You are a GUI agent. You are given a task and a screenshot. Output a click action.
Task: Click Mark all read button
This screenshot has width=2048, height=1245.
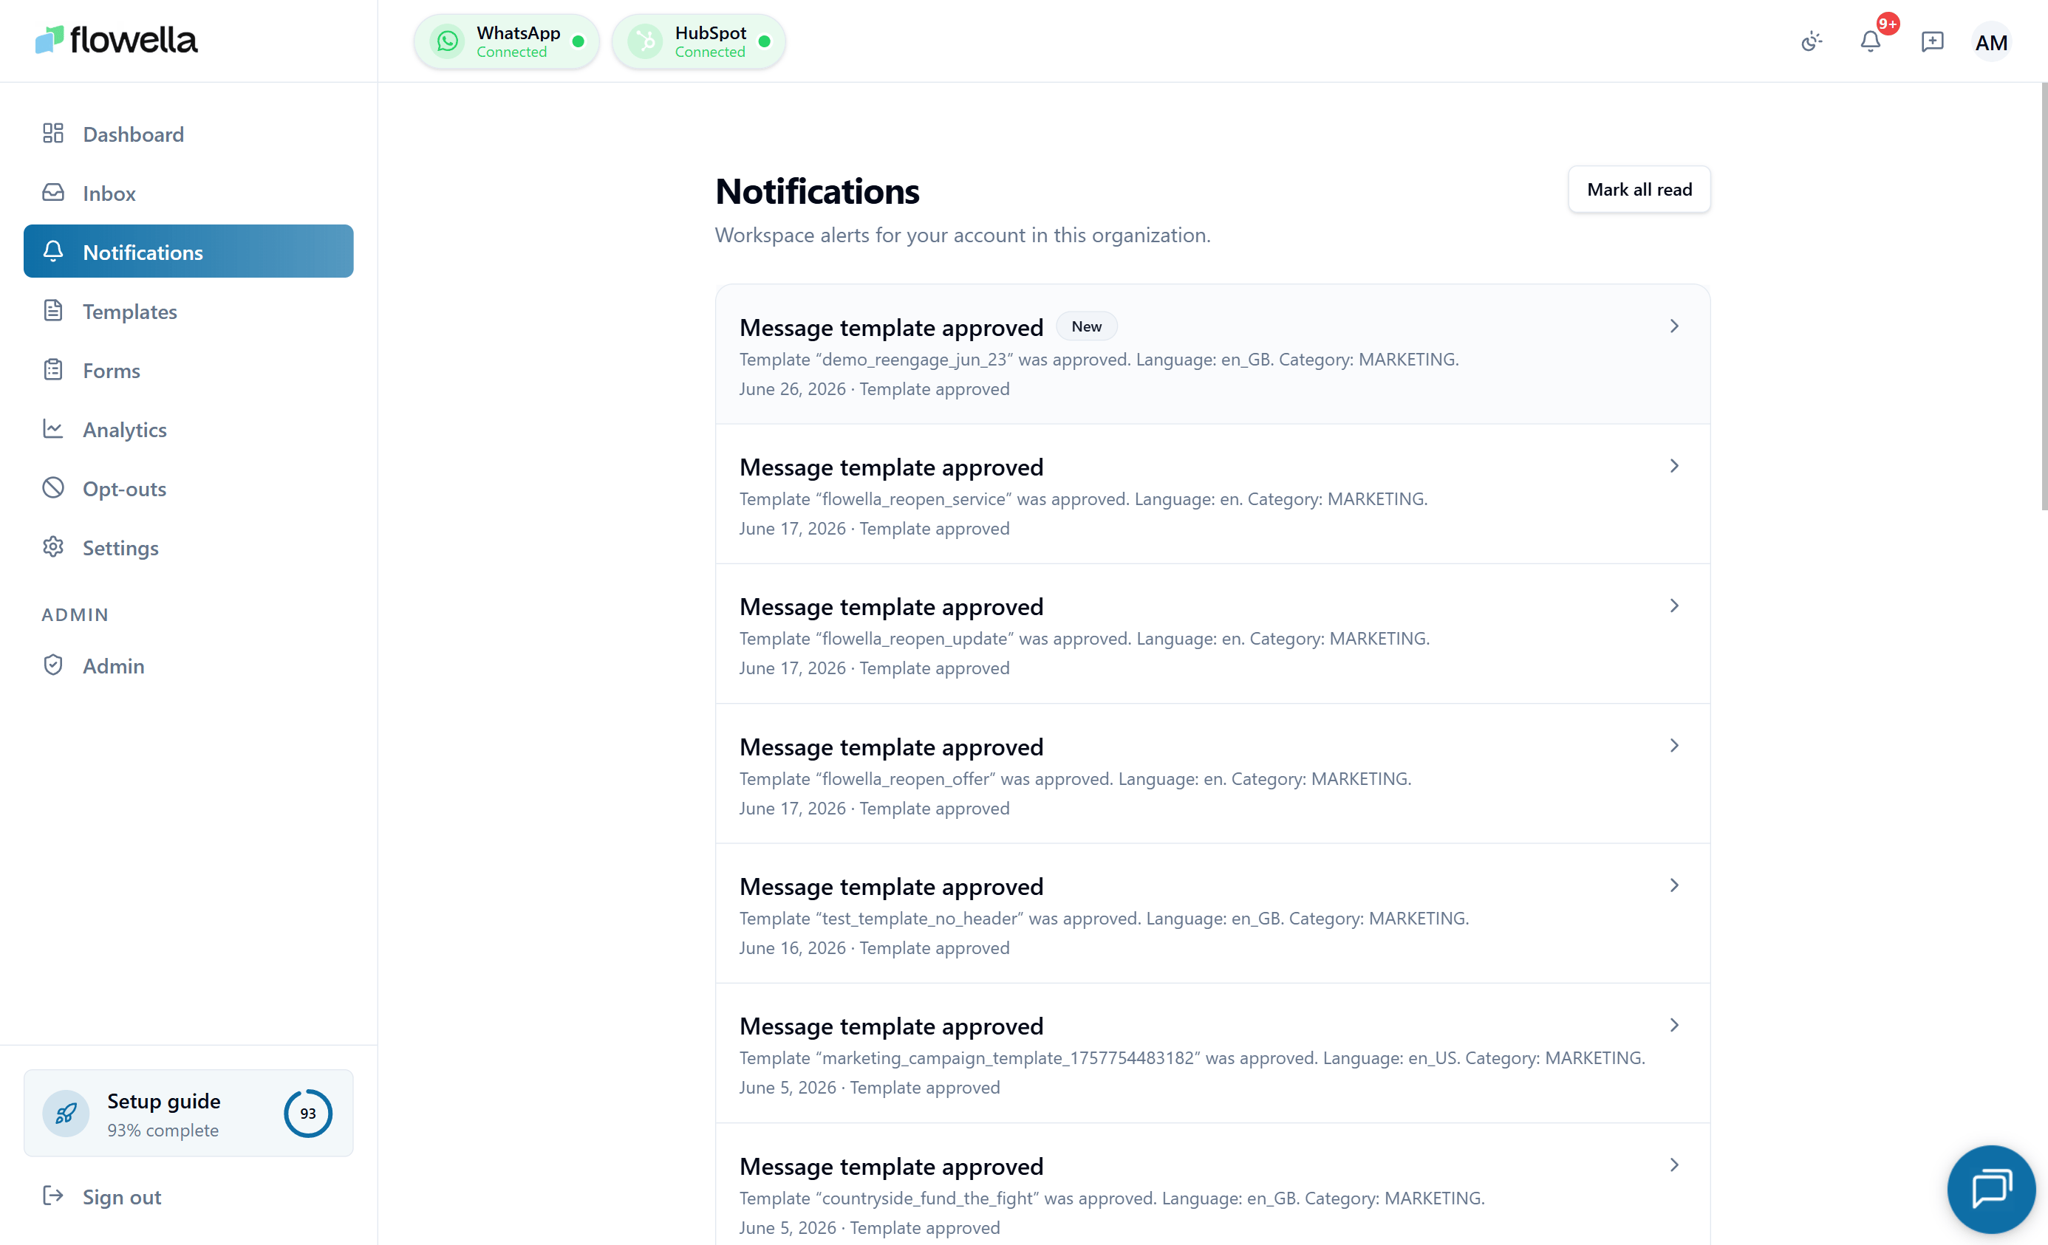pos(1639,189)
